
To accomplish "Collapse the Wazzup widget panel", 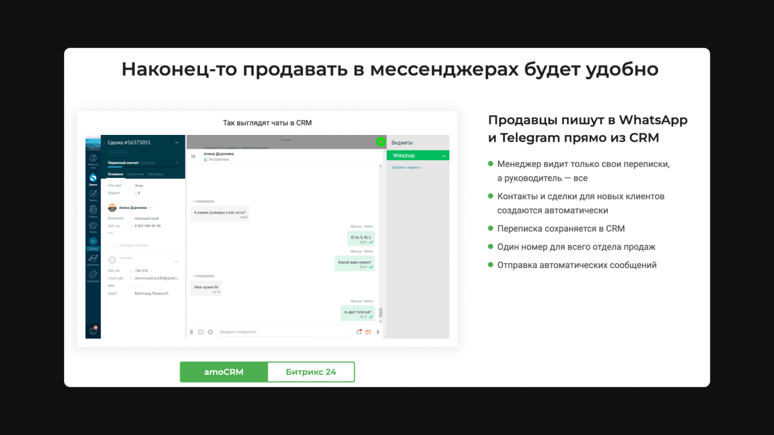I will point(444,155).
